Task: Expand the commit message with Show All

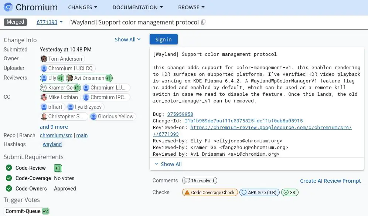Action: pyautogui.click(x=168, y=164)
